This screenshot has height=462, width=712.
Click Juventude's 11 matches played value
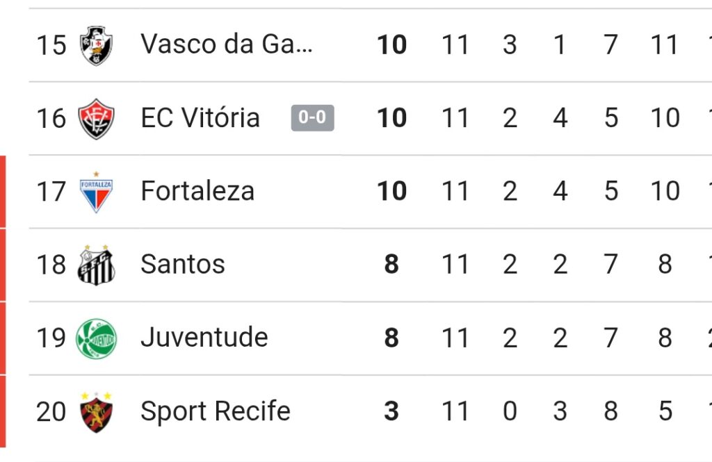coord(455,338)
